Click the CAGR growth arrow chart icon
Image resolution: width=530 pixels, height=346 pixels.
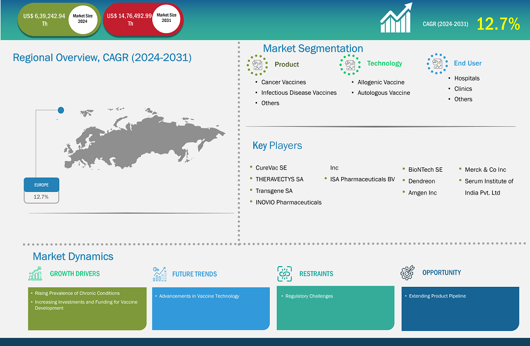[x=396, y=18]
